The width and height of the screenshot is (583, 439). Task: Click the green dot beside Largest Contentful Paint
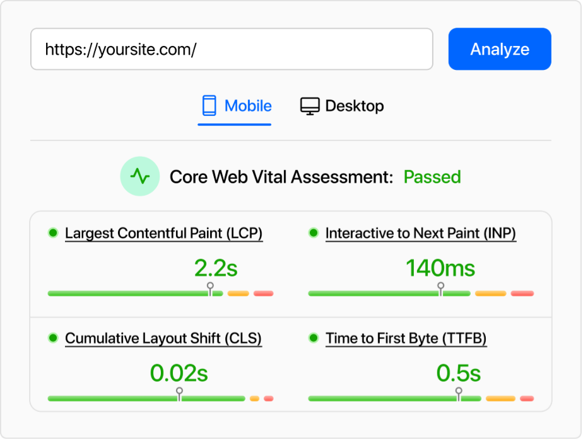pyautogui.click(x=53, y=233)
